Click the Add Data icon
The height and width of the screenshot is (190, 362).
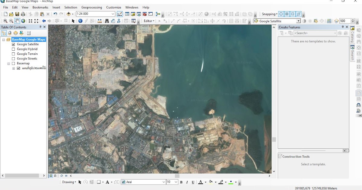click(68, 14)
